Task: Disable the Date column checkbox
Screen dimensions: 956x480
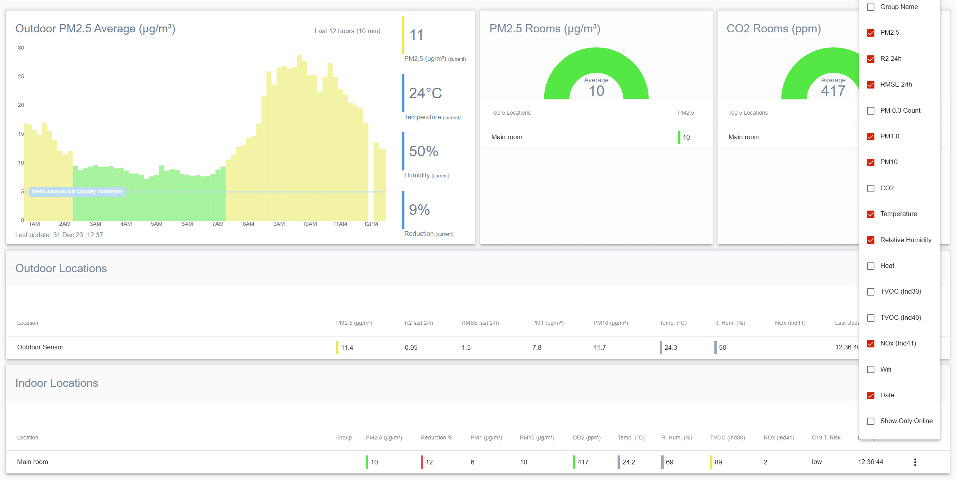Action: (871, 395)
